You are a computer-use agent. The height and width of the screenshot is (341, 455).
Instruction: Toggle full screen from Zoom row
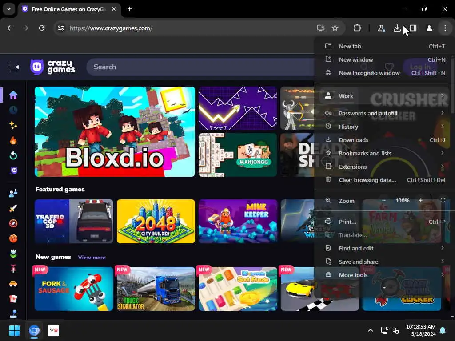pyautogui.click(x=443, y=201)
